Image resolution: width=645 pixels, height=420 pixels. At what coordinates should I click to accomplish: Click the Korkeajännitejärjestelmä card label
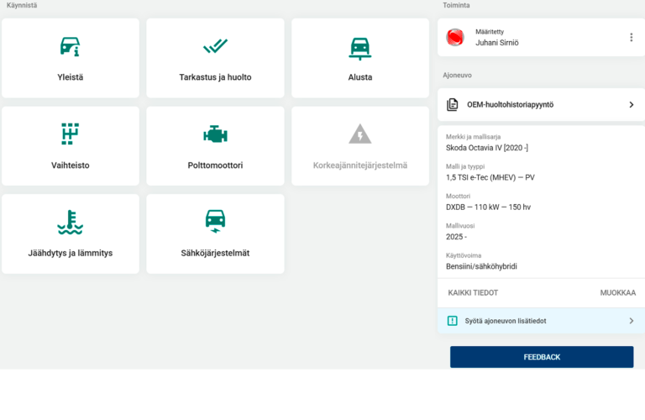pos(360,165)
